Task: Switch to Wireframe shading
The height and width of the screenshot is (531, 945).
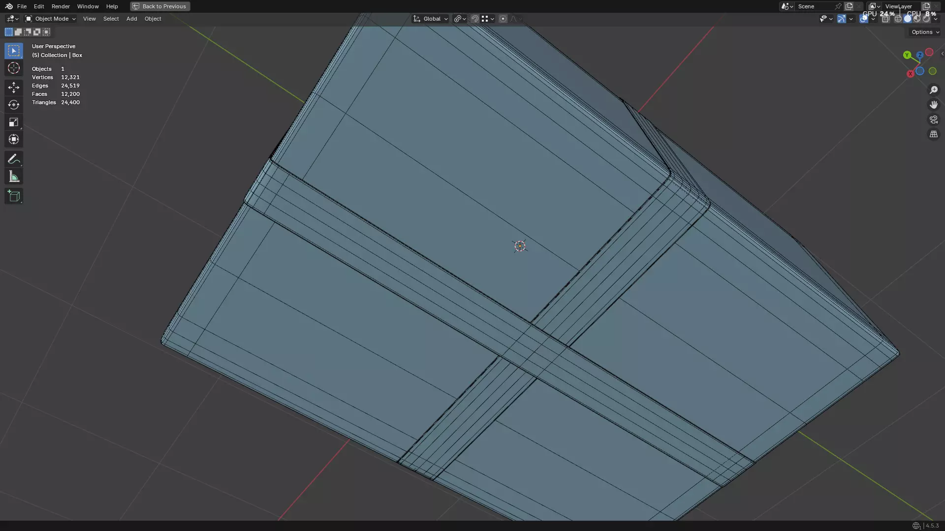Action: pos(898,19)
